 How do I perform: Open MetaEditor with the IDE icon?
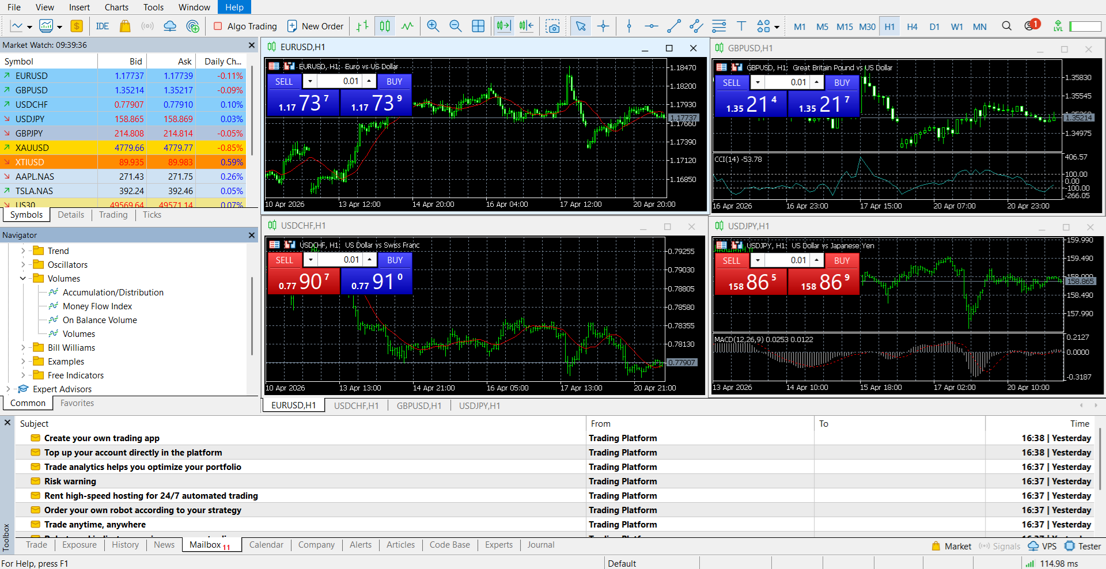click(103, 26)
